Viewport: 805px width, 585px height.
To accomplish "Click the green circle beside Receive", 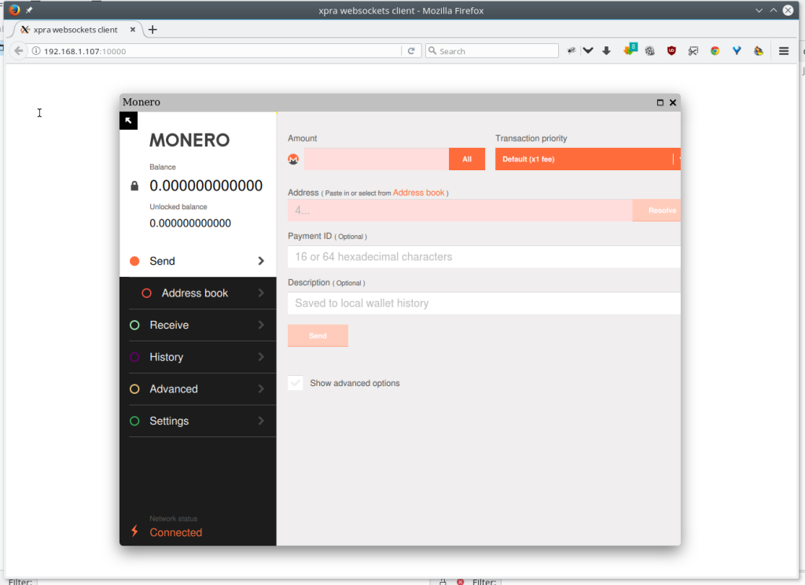I will [134, 325].
